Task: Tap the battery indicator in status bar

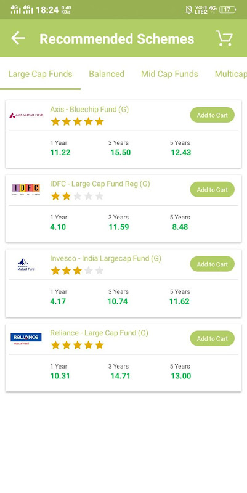Action: (x=227, y=9)
